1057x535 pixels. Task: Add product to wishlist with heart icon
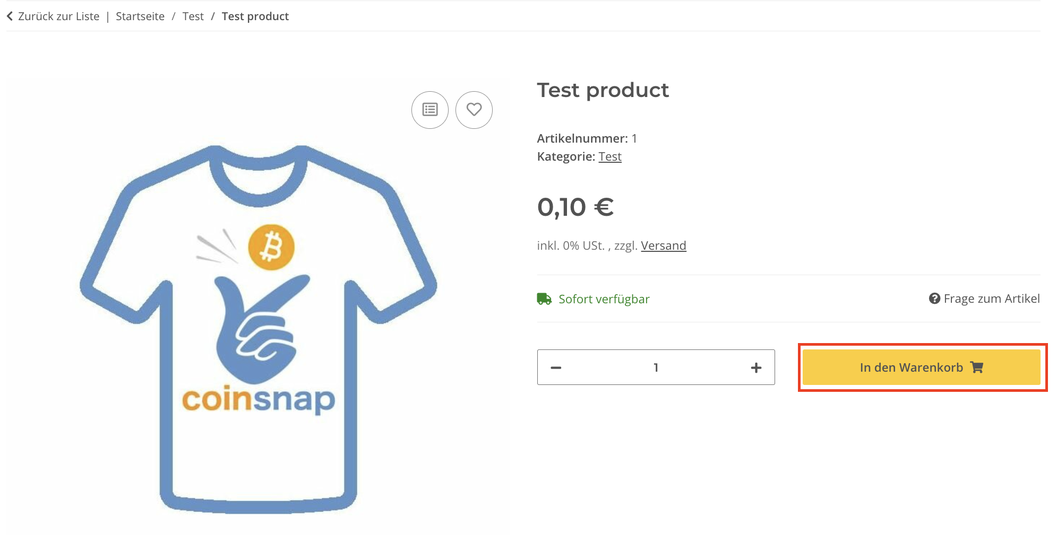click(474, 110)
